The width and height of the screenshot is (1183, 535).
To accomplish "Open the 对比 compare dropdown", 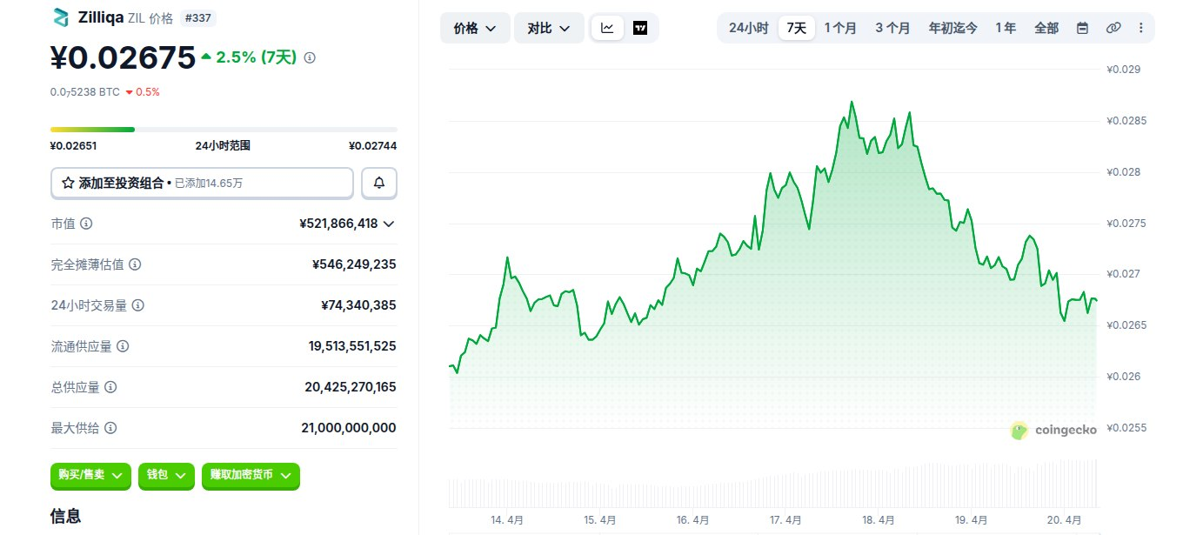I will (549, 28).
